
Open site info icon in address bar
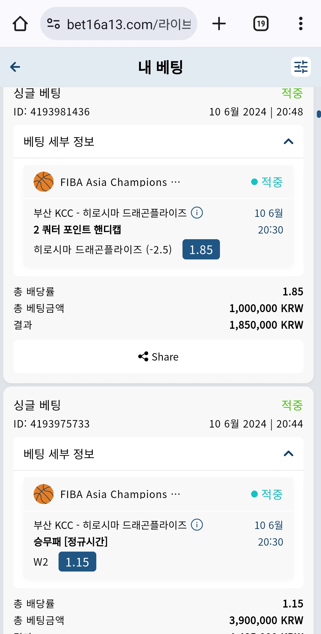[x=53, y=24]
